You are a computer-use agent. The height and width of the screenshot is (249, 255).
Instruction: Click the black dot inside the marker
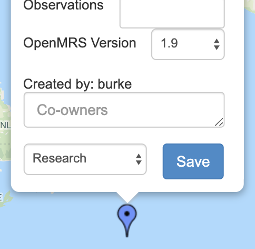click(x=127, y=214)
